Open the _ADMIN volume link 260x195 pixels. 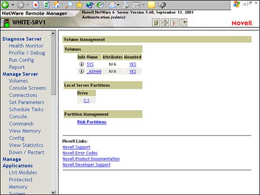[94, 71]
